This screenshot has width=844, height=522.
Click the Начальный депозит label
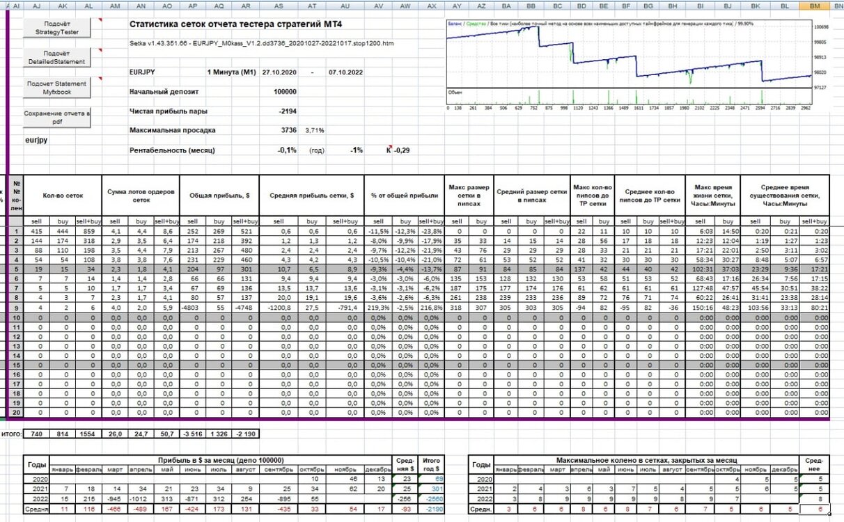[164, 91]
